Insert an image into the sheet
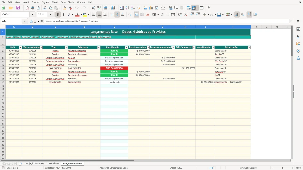This screenshot has height=170, width=303. coord(145,8)
